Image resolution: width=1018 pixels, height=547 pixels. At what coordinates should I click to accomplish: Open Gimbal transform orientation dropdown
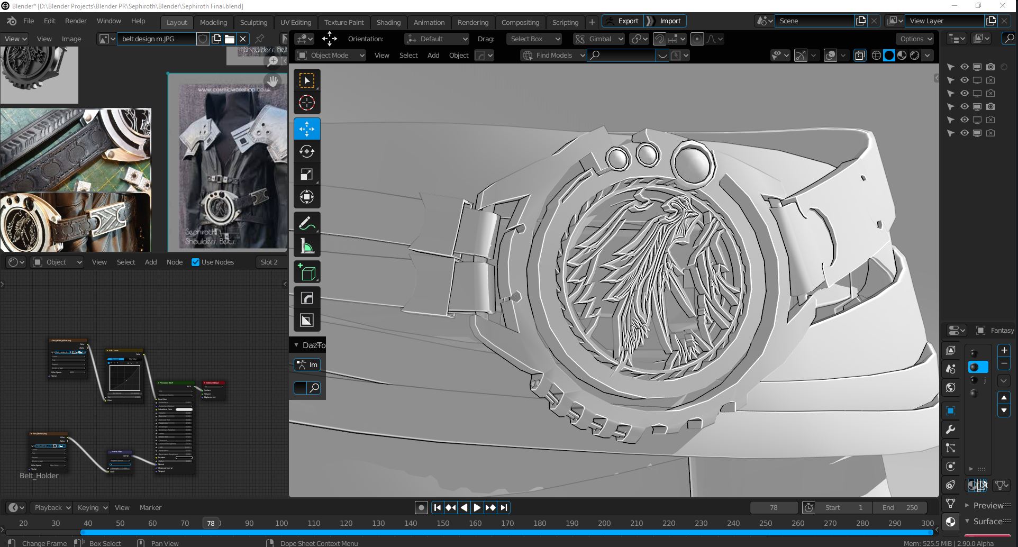pyautogui.click(x=599, y=39)
